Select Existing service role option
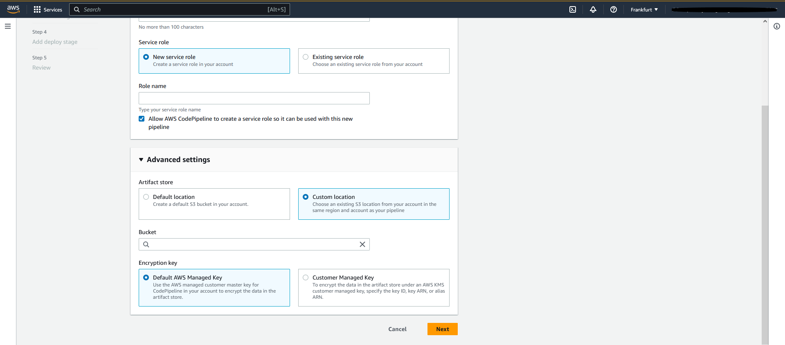 [374, 61]
